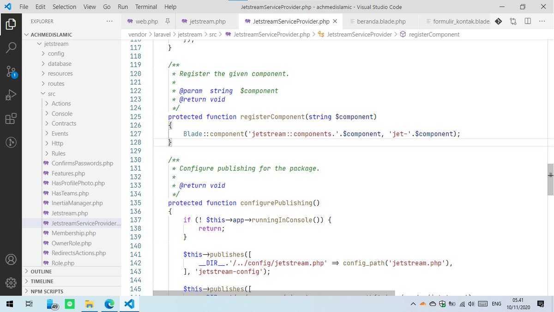
Task: Collapse the jetstream folder
Action: tap(39, 44)
